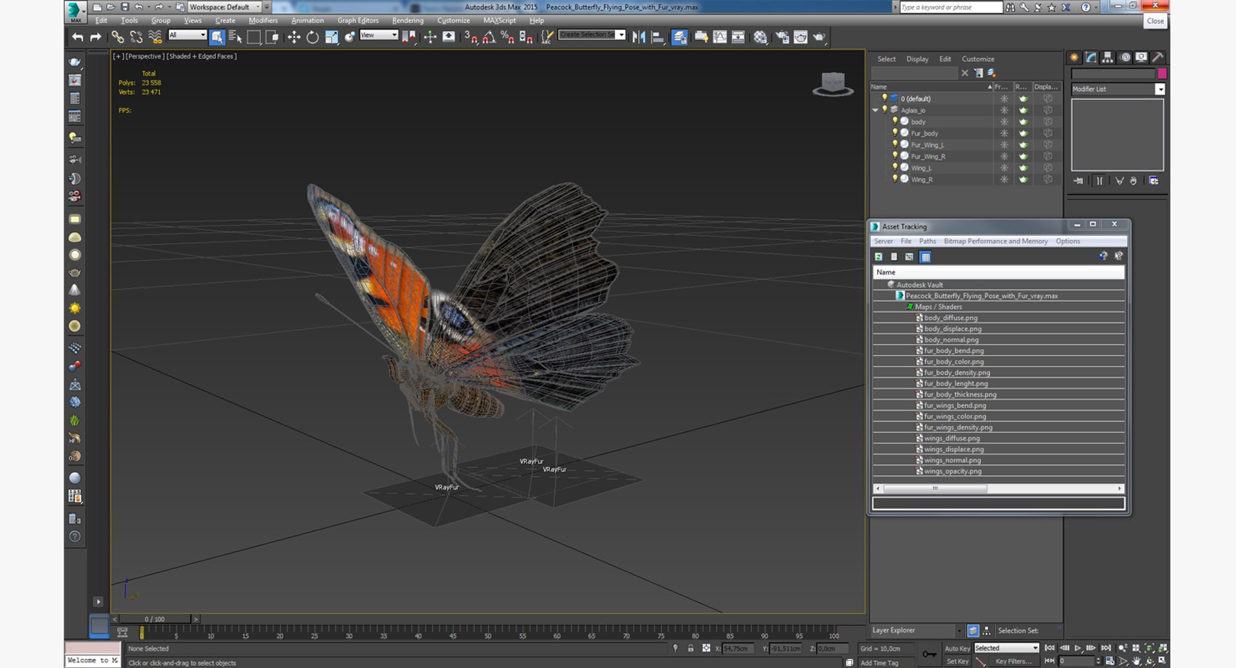Click the Play Animation button

click(1078, 648)
